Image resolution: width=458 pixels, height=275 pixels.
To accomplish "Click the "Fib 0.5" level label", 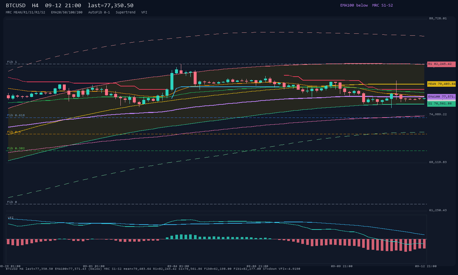I will click(x=14, y=132).
